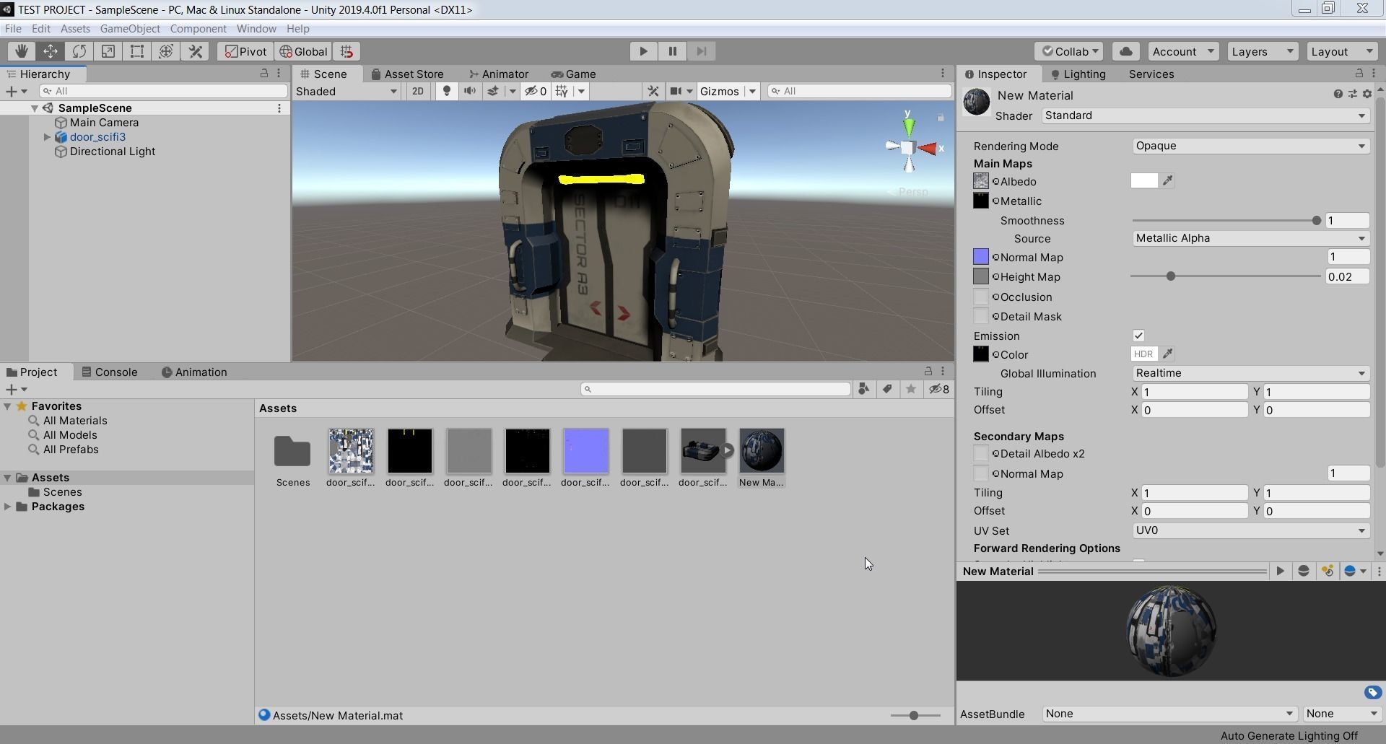Image resolution: width=1386 pixels, height=744 pixels.
Task: Toggle preview lighting icon
Action: pos(1328,572)
